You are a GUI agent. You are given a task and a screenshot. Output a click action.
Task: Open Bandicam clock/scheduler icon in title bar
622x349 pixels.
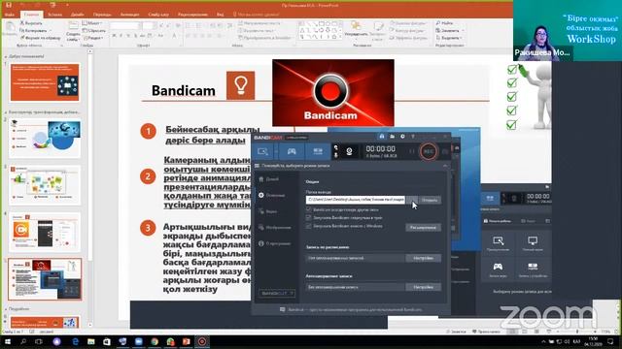(x=402, y=137)
